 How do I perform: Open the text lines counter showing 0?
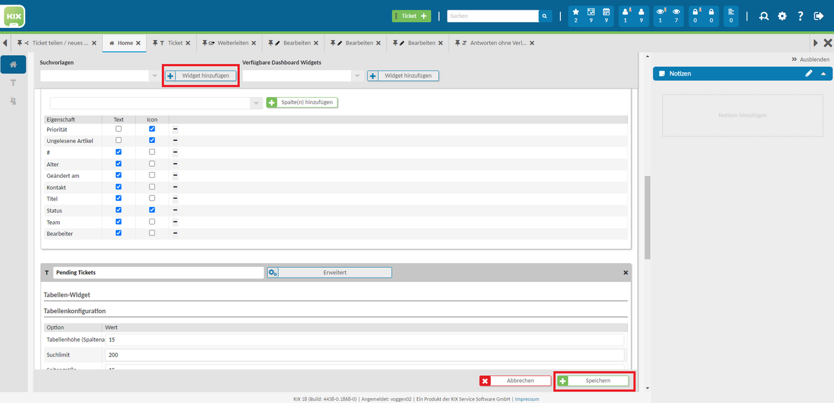tap(731, 16)
